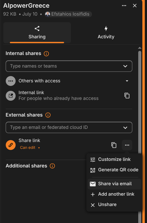Image resolution: width=147 pixels, height=223 pixels.
Task: Open the file's three-dot options menu
Action: [x=124, y=5]
